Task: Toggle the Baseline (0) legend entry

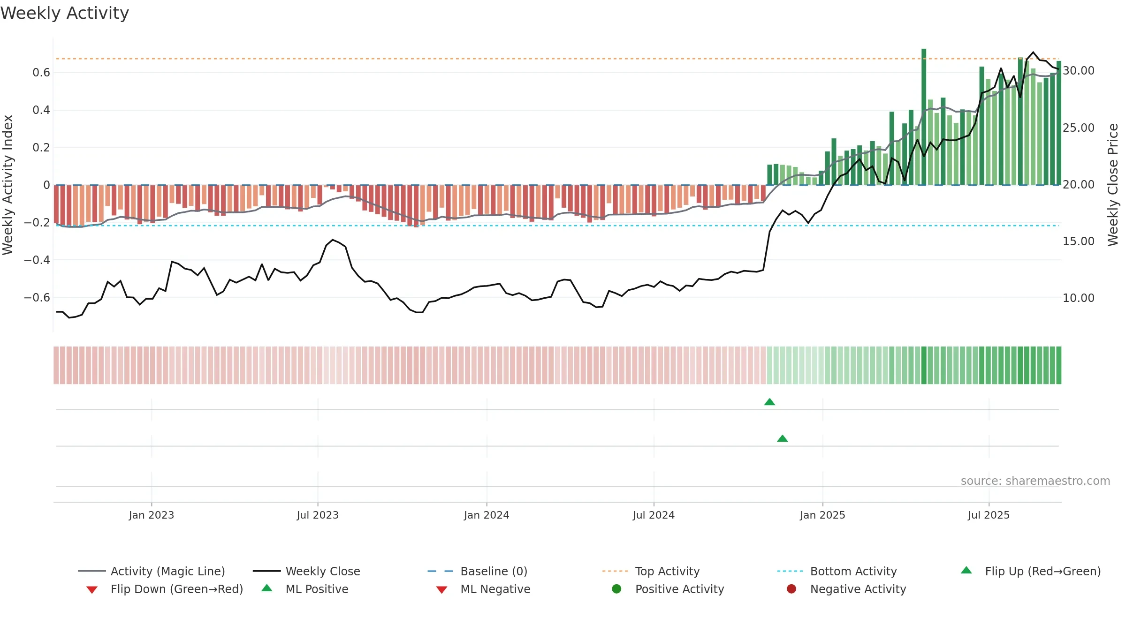Action: [x=478, y=571]
